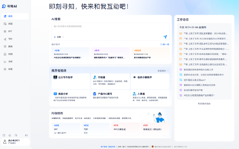This screenshot has width=239, height=149.
Task: Open notifications via the bell icon
Action: (10, 135)
